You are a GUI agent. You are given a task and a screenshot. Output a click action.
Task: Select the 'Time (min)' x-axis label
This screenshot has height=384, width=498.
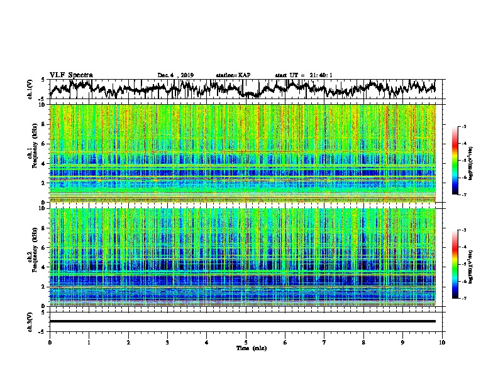252,348
